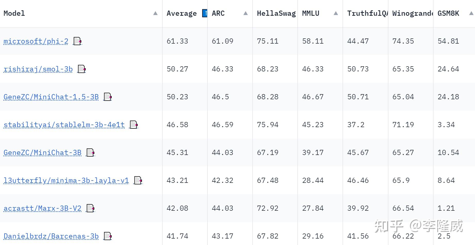475x245 pixels.
Task: Follow the acrastt/Marx-3B-V2 link
Action: click(42, 208)
